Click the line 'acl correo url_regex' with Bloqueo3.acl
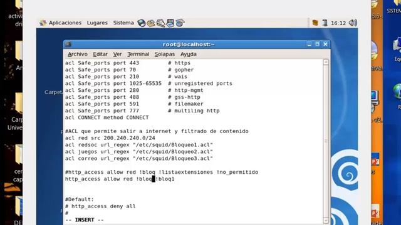Screen dimensions: 401x225 point(139,158)
